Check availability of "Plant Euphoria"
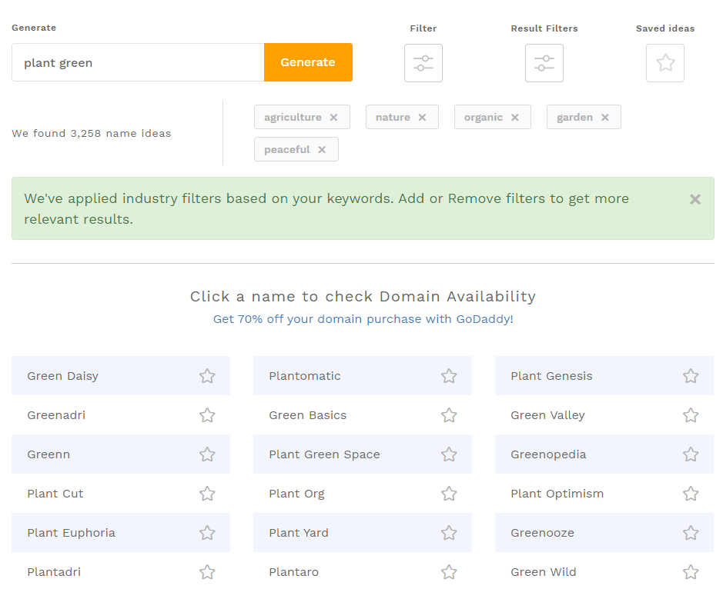 click(x=72, y=532)
